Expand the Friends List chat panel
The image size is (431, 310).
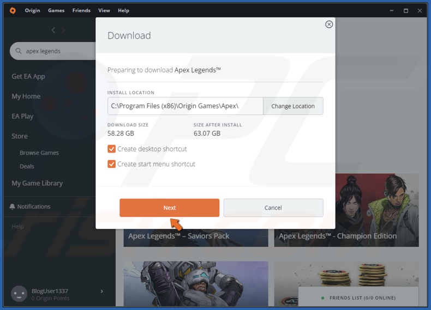[358, 298]
